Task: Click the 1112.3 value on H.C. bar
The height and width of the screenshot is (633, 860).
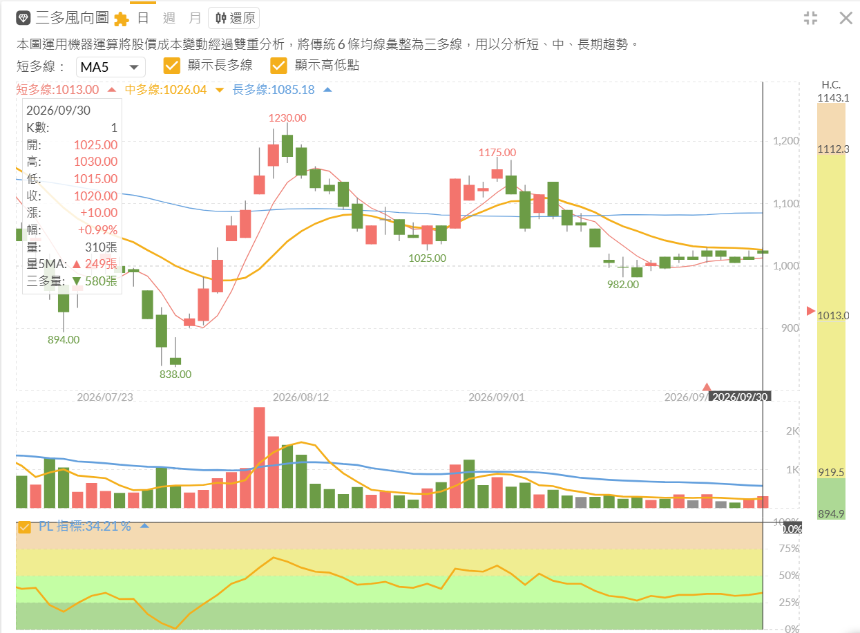Action: tap(832, 149)
